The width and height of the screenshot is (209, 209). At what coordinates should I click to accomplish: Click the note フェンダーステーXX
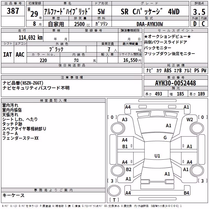pyautogui.click(x=20, y=138)
